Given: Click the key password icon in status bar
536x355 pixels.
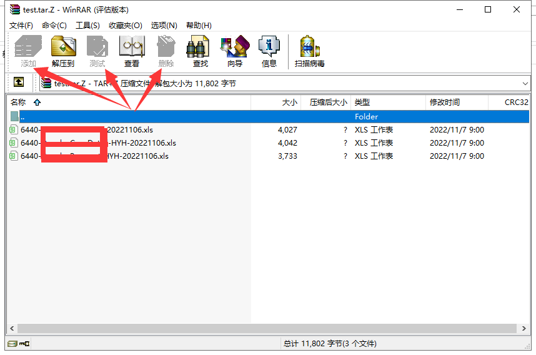Looking at the screenshot, I should (x=24, y=344).
